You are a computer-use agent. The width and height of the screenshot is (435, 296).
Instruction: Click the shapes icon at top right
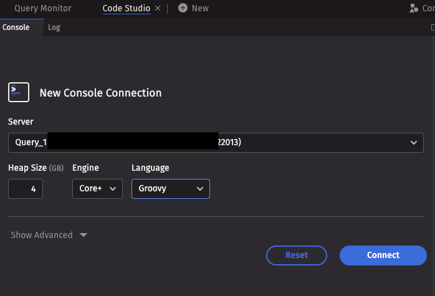pos(414,8)
